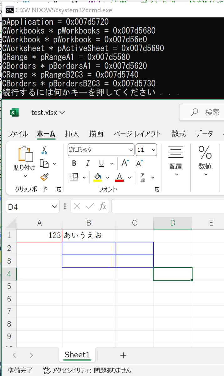224x376 pixels.
Task: Open the font size 11 dropdown
Action: click(x=154, y=150)
